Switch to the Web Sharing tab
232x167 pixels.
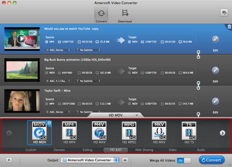tap(144, 150)
